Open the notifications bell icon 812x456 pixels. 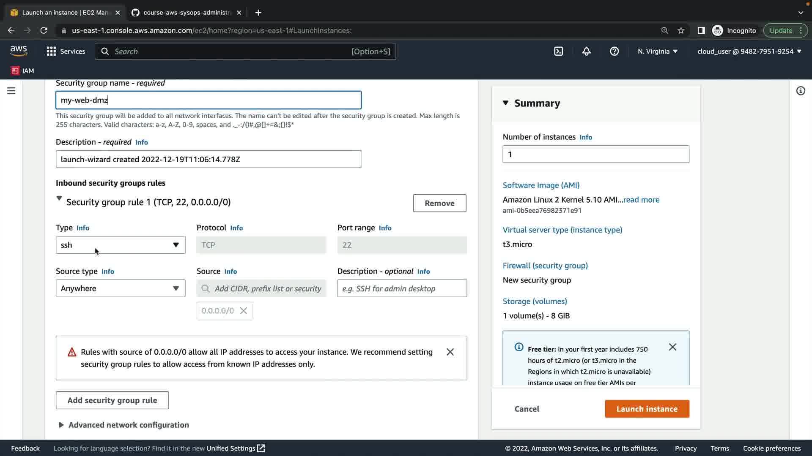click(586, 51)
